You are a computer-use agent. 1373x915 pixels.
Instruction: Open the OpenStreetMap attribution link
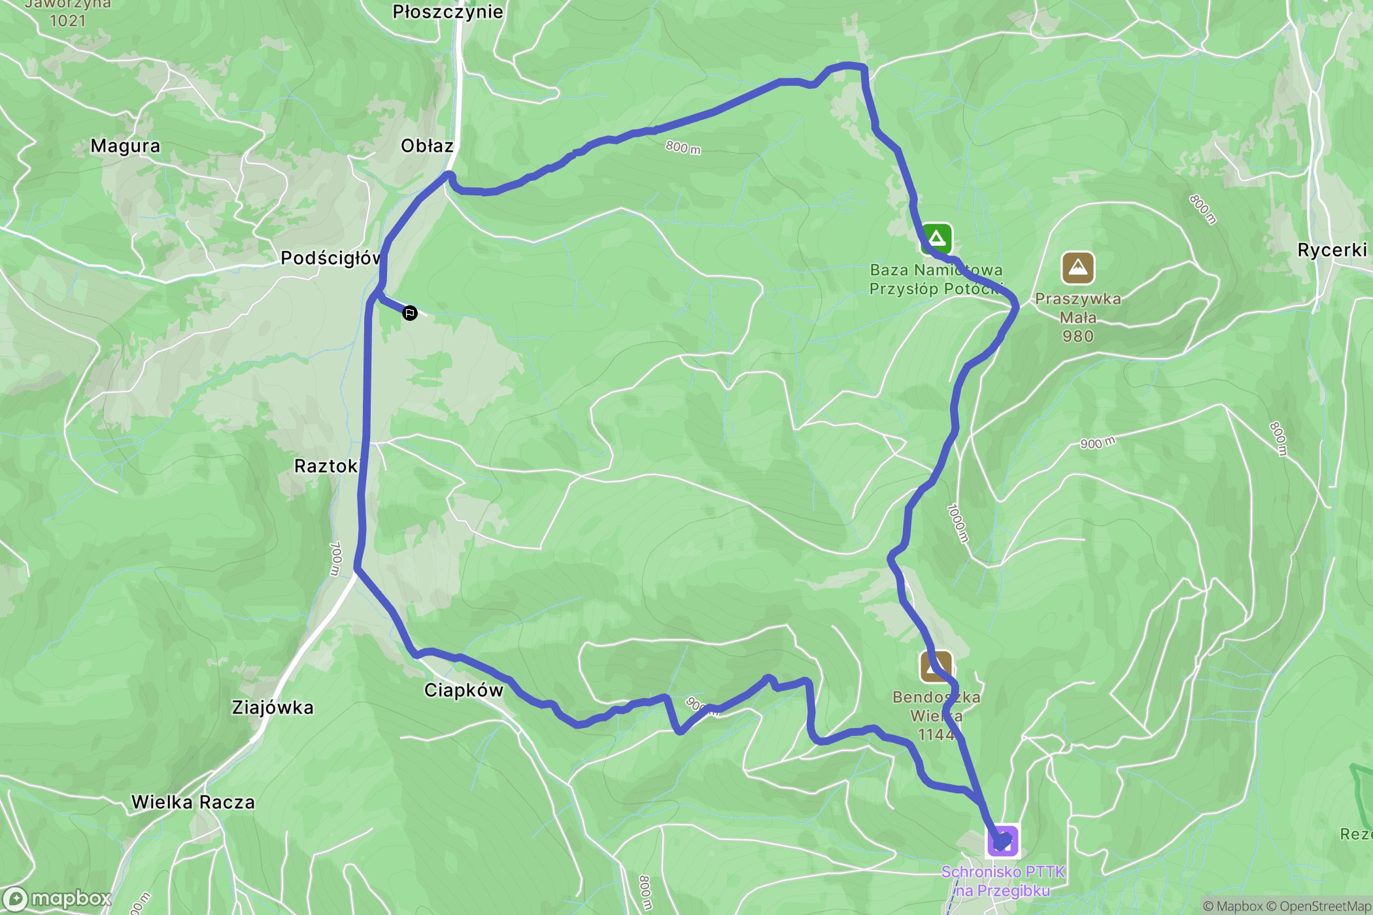1325,906
